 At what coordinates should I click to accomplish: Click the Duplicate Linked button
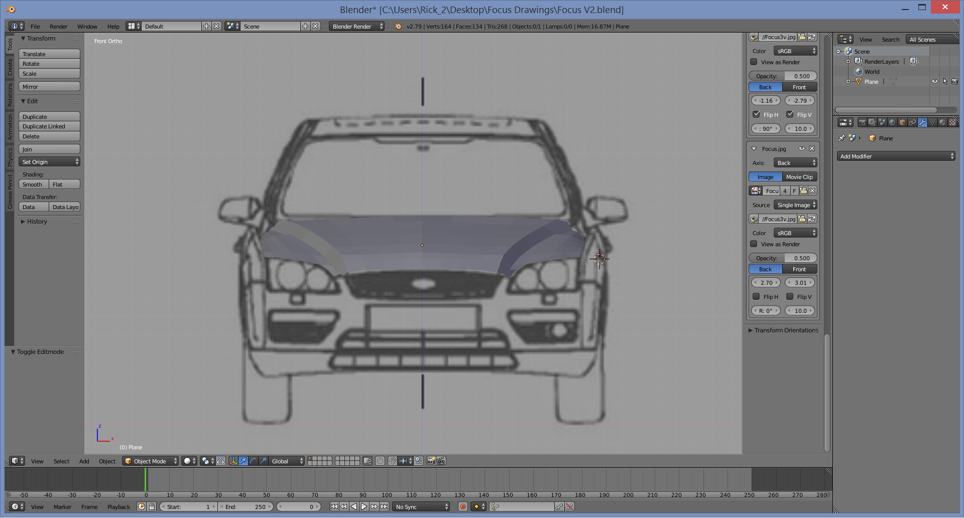(49, 126)
